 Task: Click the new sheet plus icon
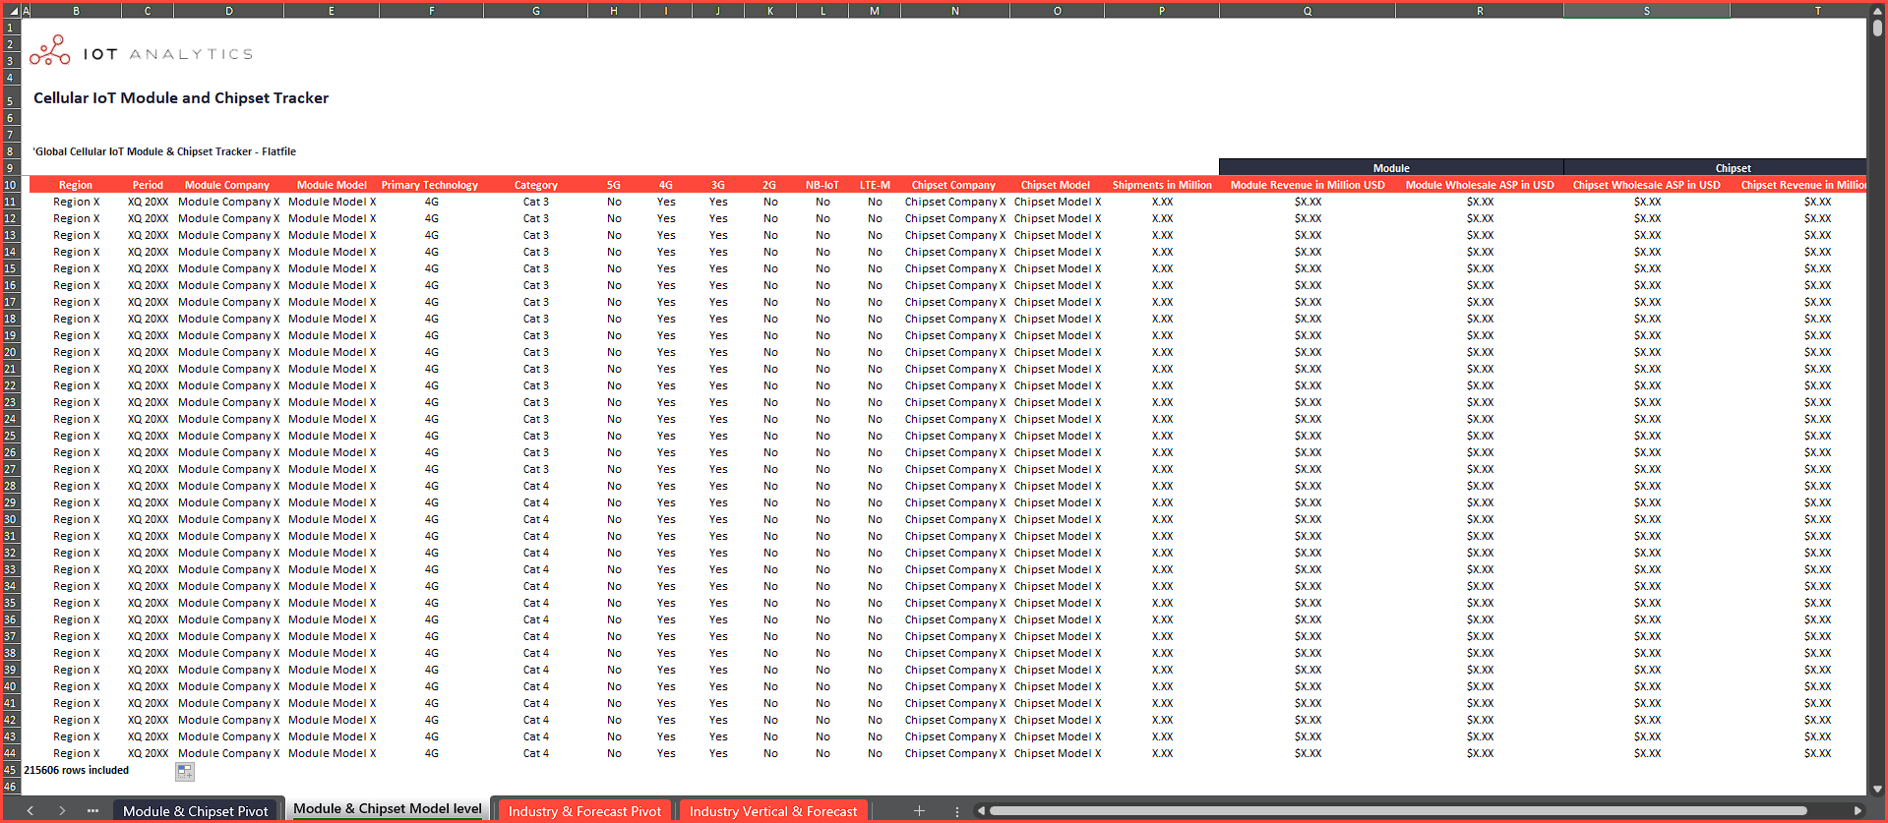919,811
